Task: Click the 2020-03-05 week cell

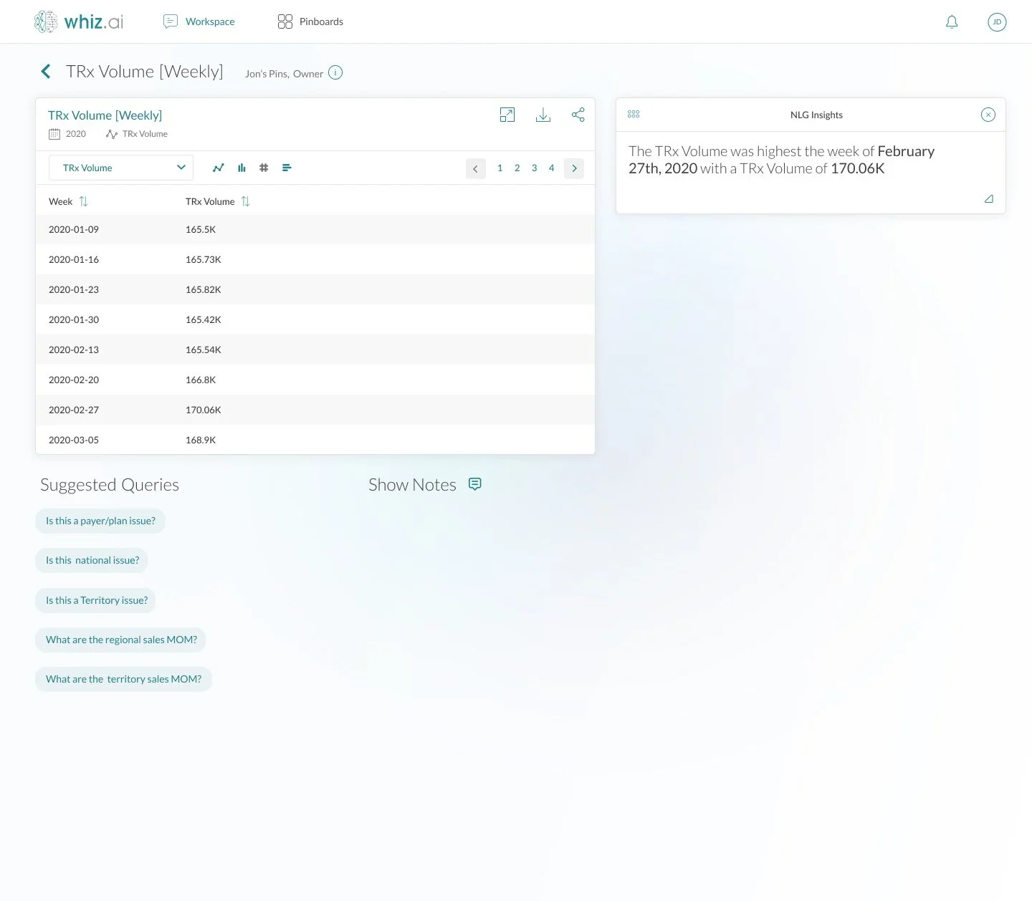Action: click(x=74, y=440)
